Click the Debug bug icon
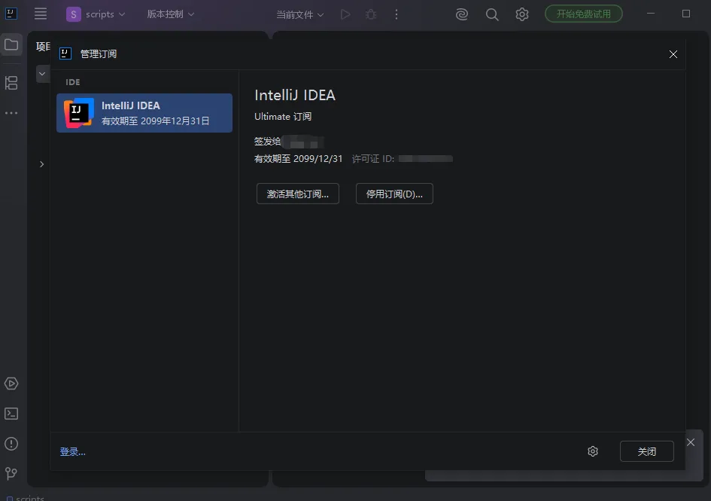 click(371, 14)
